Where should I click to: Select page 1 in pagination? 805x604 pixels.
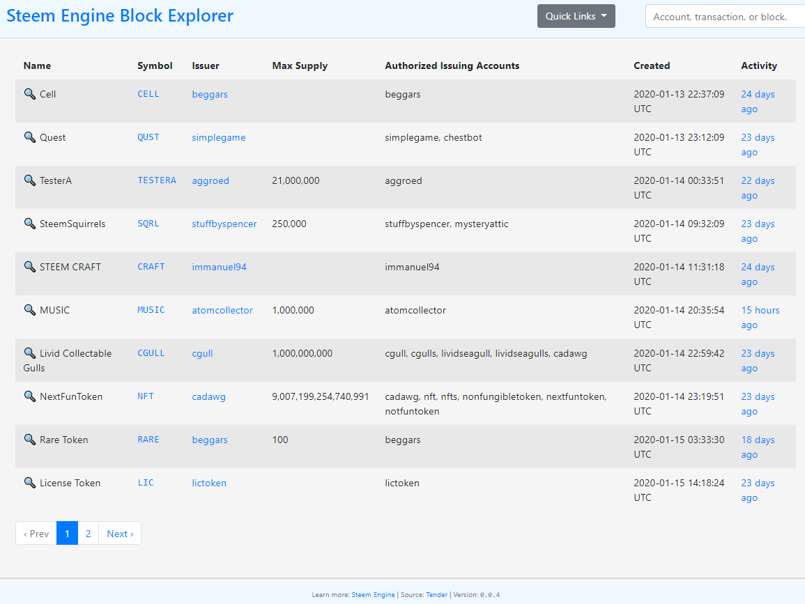click(x=67, y=533)
